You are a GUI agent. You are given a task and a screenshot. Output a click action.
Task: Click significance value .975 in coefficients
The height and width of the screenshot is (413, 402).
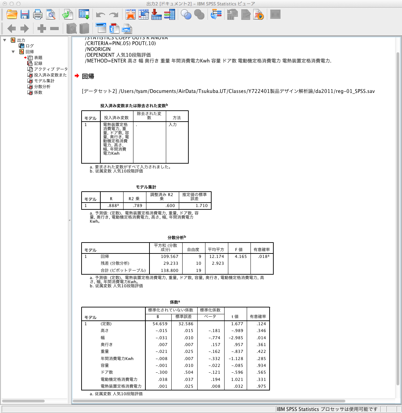(261, 386)
